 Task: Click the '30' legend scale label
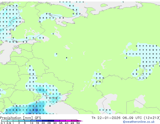(x=55, y=123)
